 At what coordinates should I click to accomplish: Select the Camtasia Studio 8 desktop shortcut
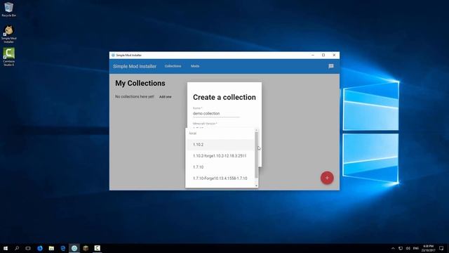point(8,57)
